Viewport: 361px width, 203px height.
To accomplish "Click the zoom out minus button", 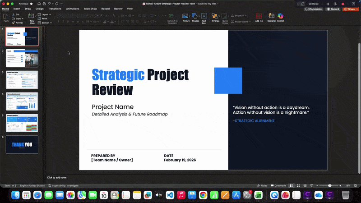I will 317,185.
